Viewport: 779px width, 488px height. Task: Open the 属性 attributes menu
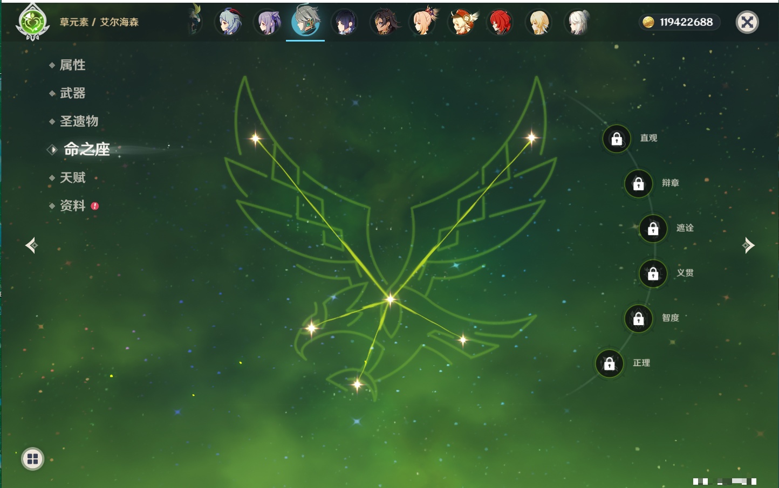click(72, 65)
